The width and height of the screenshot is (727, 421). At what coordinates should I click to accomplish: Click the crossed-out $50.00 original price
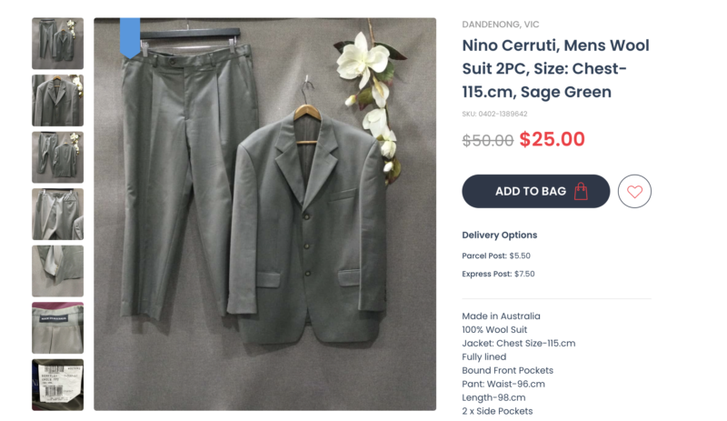487,140
